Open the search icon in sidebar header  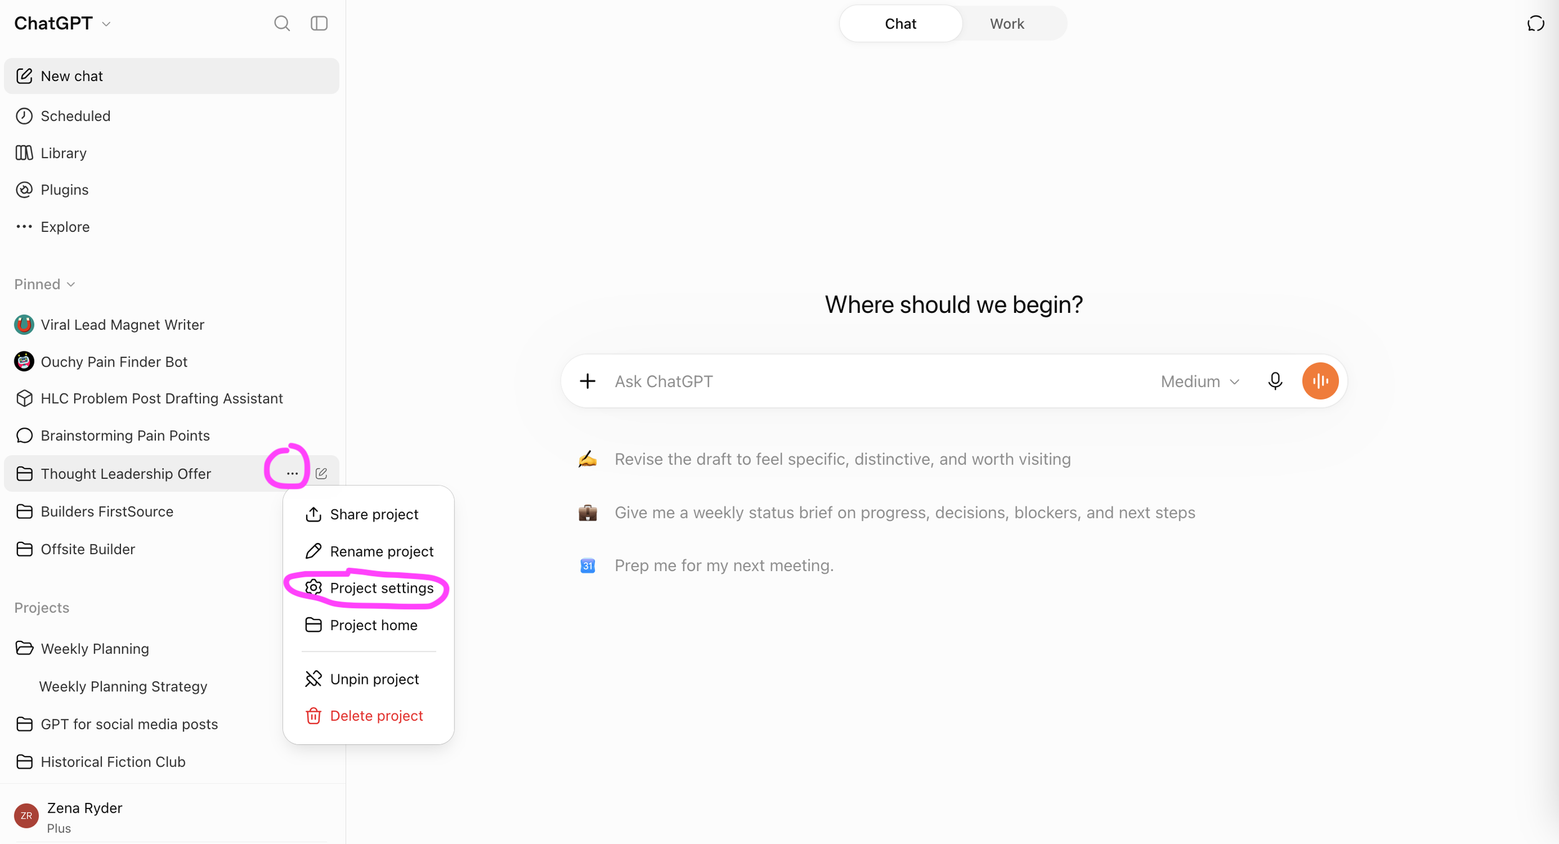(282, 24)
